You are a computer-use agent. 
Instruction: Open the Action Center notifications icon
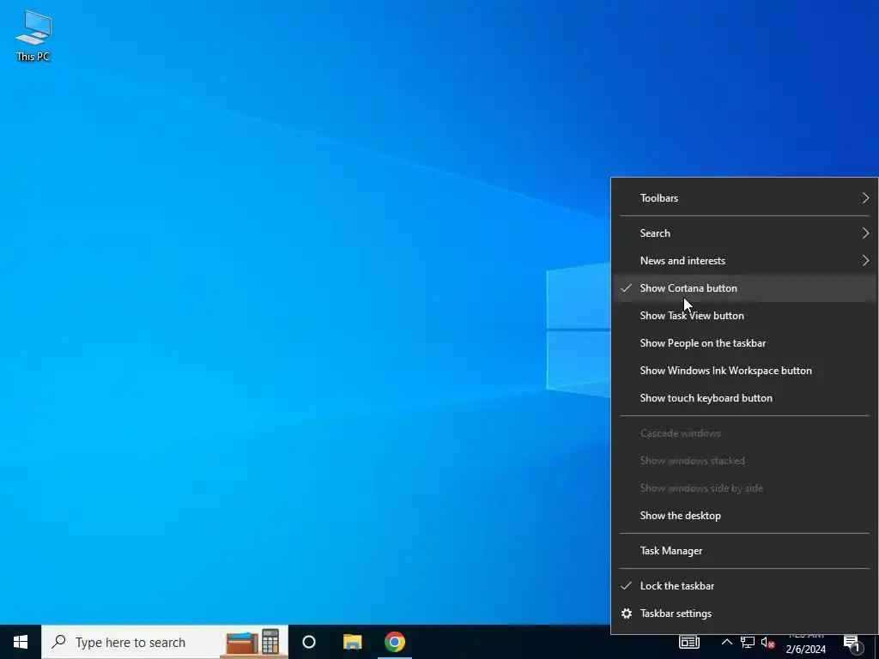[x=852, y=644]
